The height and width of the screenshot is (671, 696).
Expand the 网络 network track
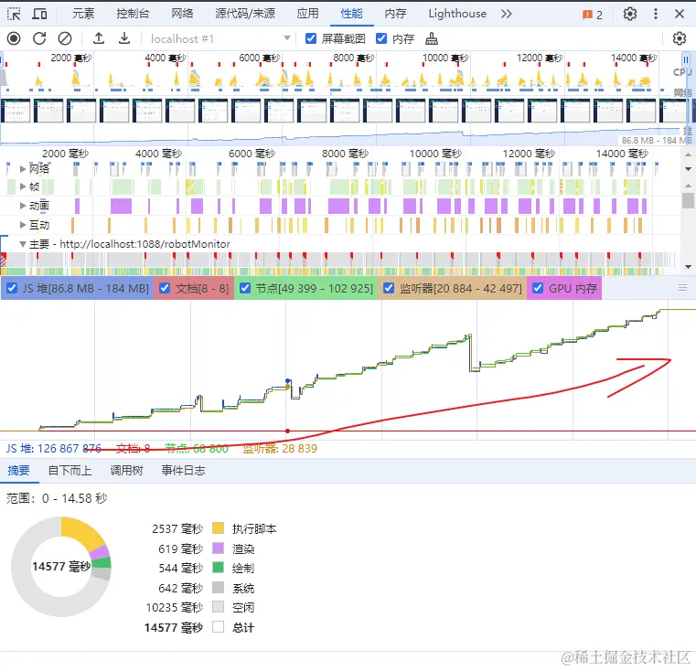pos(23,168)
